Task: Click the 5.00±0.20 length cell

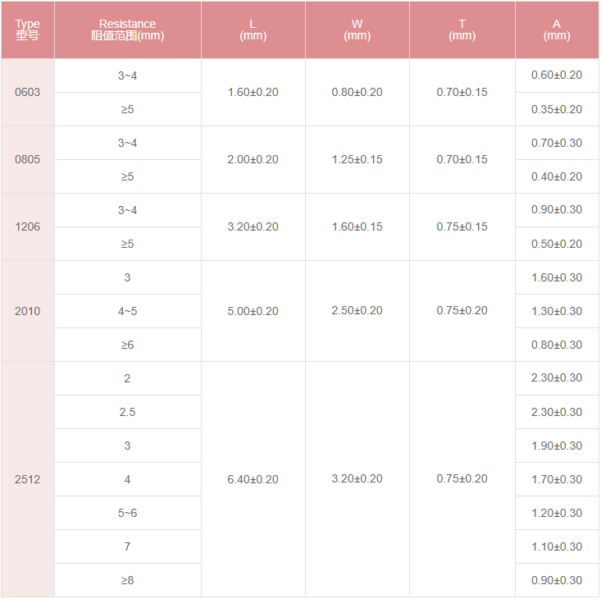Action: (x=253, y=311)
